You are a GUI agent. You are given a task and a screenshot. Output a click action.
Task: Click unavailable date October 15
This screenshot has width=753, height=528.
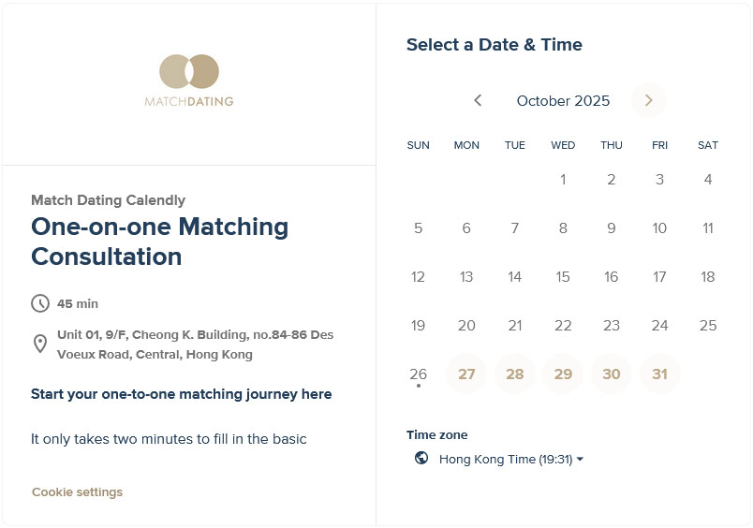563,277
